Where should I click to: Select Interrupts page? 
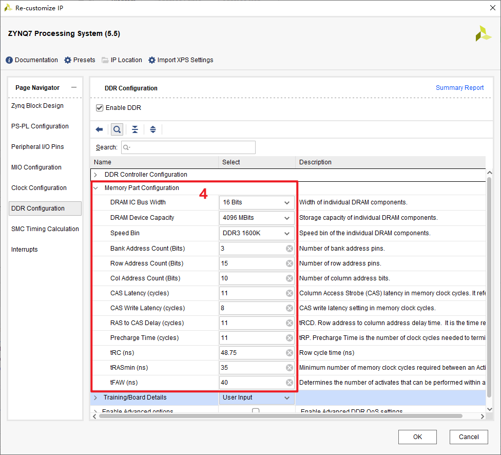[x=25, y=250]
